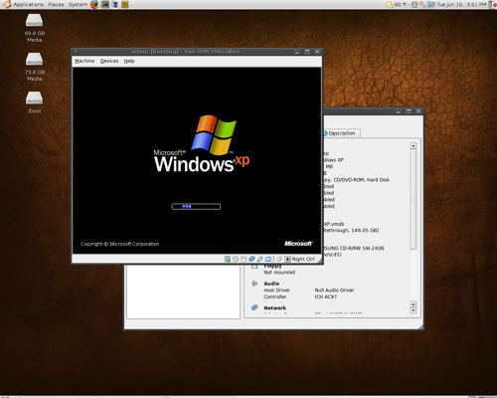The image size is (497, 398).
Task: Click the VM window resize grip corner
Action: tap(319, 261)
